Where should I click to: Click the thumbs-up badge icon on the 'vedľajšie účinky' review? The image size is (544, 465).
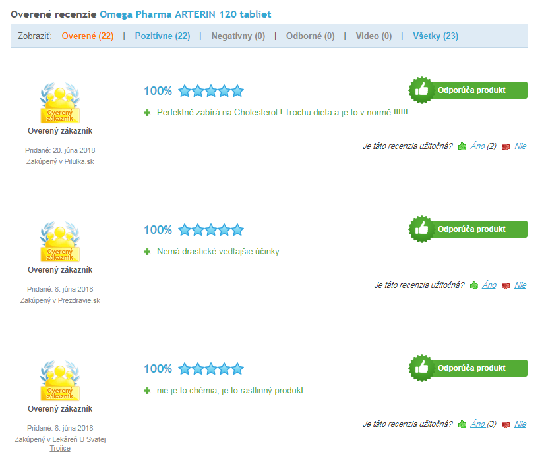421,229
